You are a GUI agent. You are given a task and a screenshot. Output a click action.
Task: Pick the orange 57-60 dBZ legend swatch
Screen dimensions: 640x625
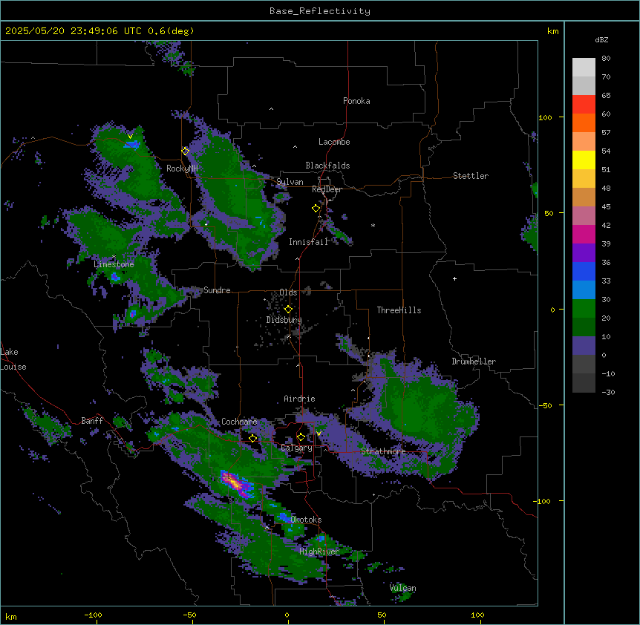point(584,122)
